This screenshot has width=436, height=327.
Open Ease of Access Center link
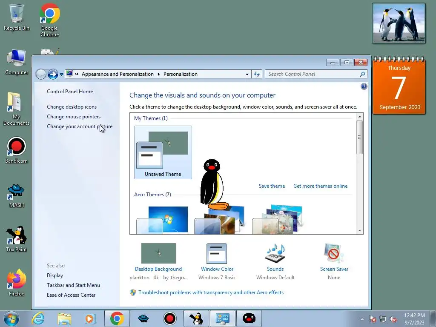coord(71,295)
